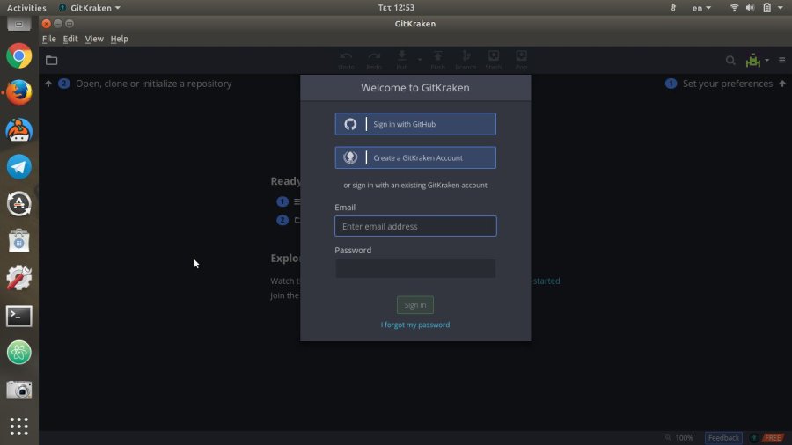Click the Bluetooth status icon

click(x=673, y=8)
